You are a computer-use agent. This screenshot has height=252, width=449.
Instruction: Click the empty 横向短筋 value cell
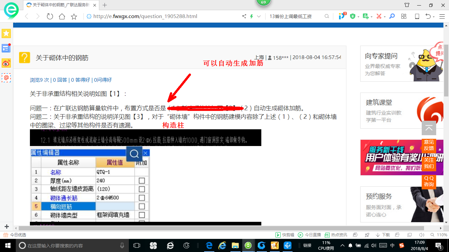pyautogui.click(x=115, y=206)
